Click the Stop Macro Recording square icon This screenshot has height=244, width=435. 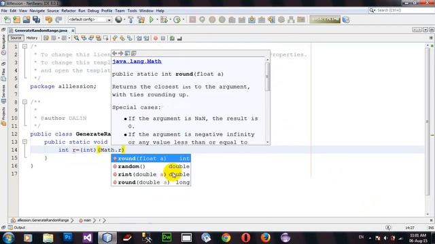(x=163, y=38)
